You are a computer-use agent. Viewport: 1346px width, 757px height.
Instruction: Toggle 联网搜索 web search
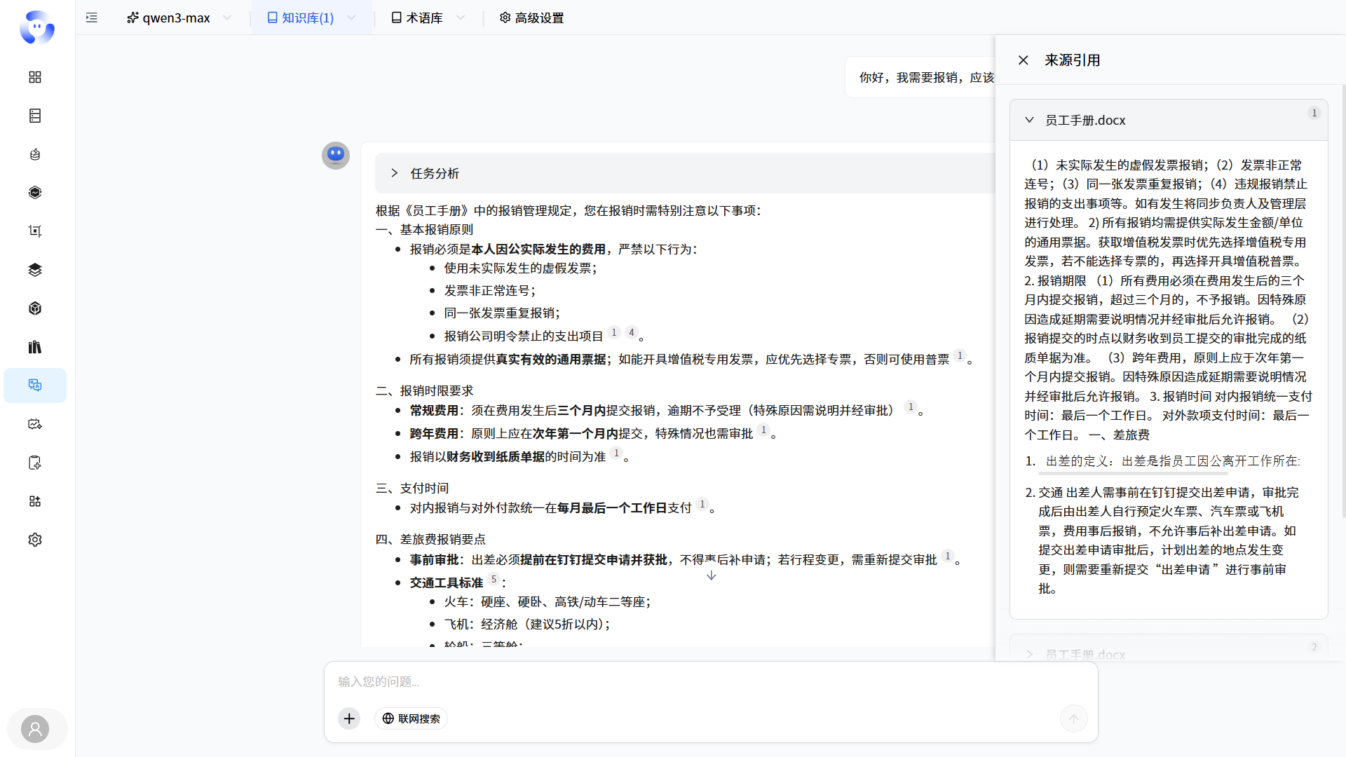412,718
